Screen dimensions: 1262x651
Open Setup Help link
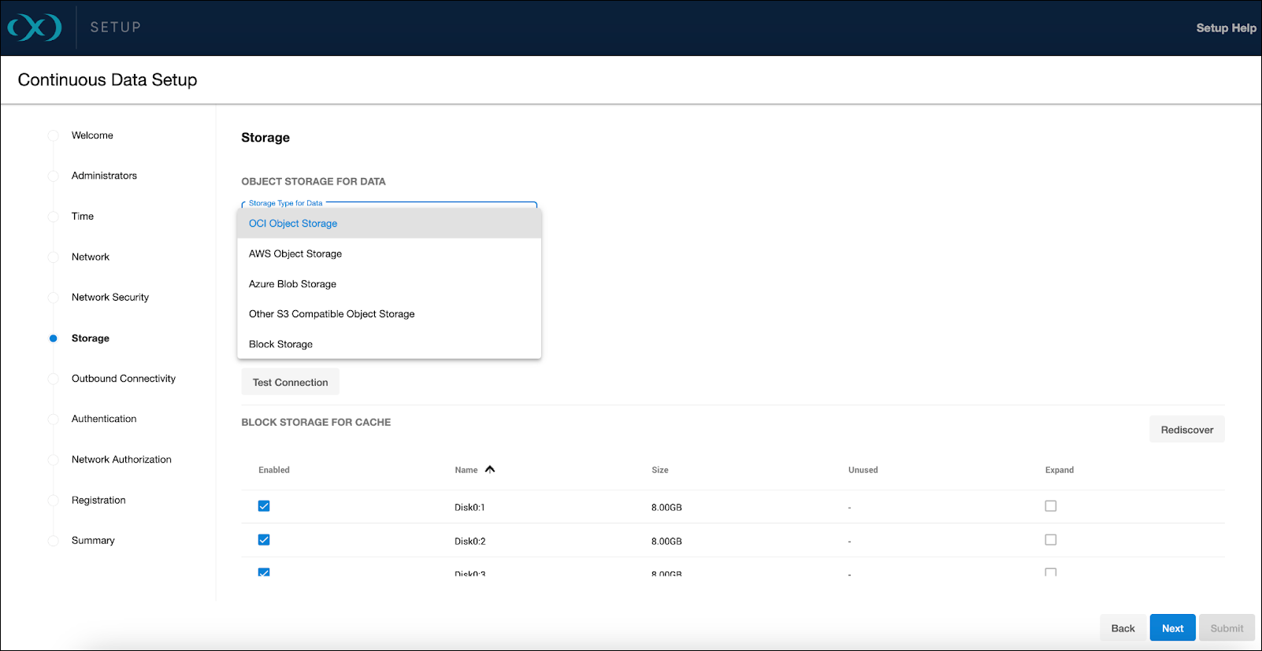(x=1226, y=28)
